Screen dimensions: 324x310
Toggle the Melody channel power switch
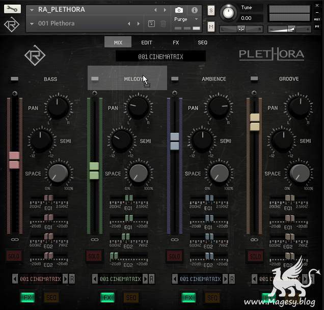95,79
